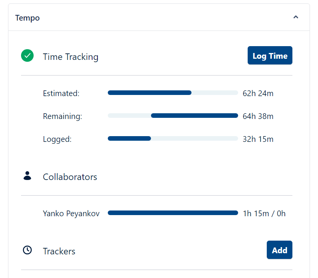This screenshot has height=278, width=318.
Task: Click Yanko Peyankov's time bar
Action: click(x=173, y=213)
